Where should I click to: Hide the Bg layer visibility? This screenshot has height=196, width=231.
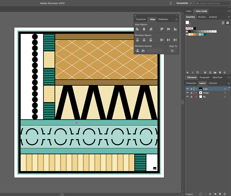click(188, 97)
